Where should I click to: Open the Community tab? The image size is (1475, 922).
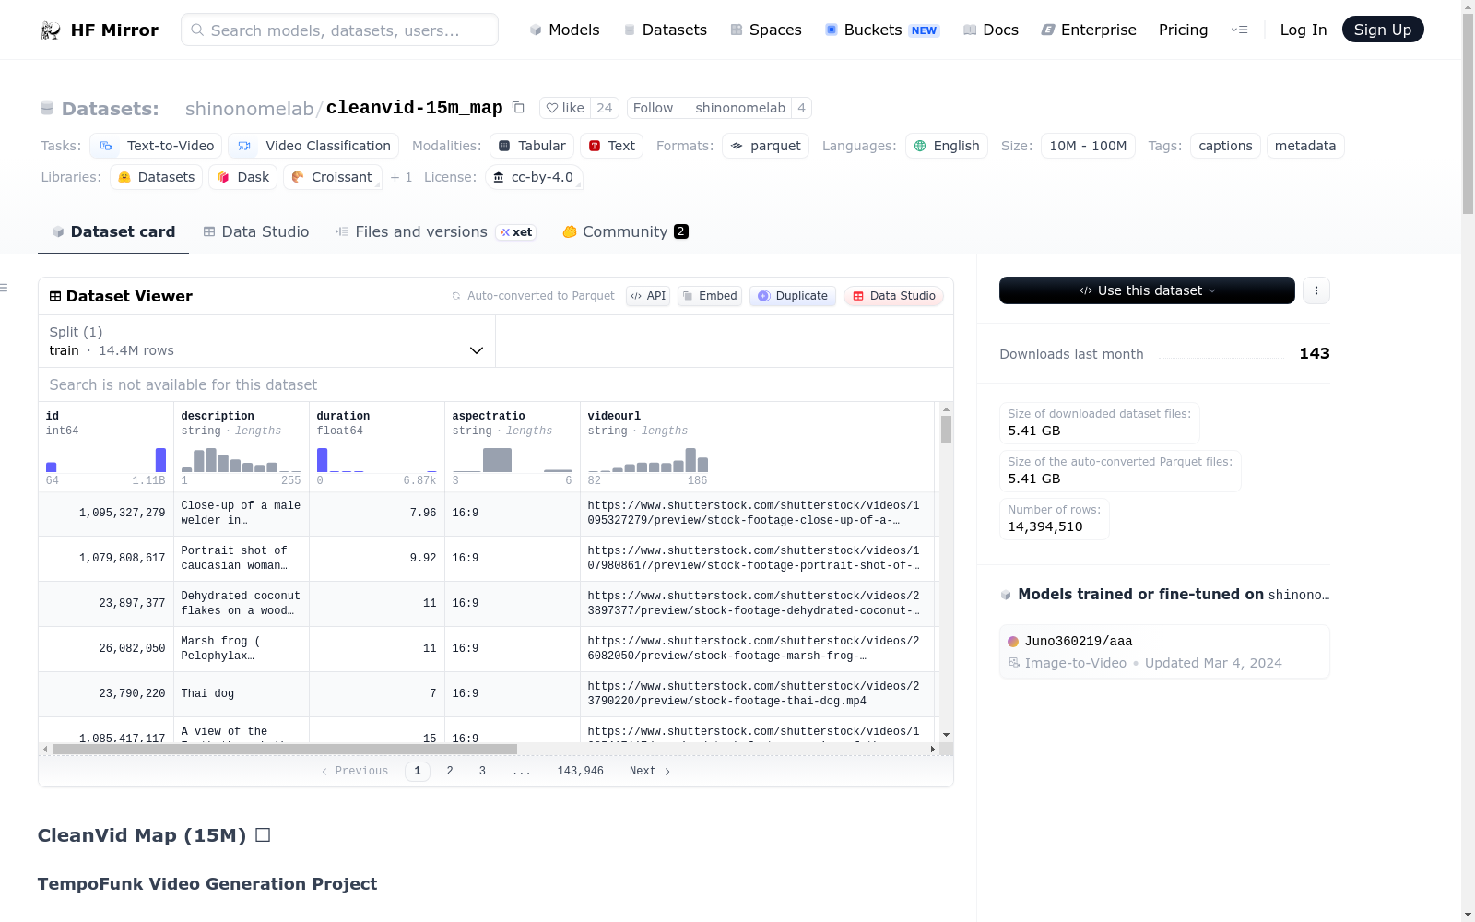tap(625, 232)
